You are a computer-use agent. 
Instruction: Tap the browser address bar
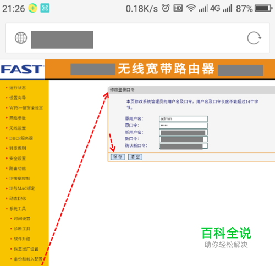(x=137, y=38)
